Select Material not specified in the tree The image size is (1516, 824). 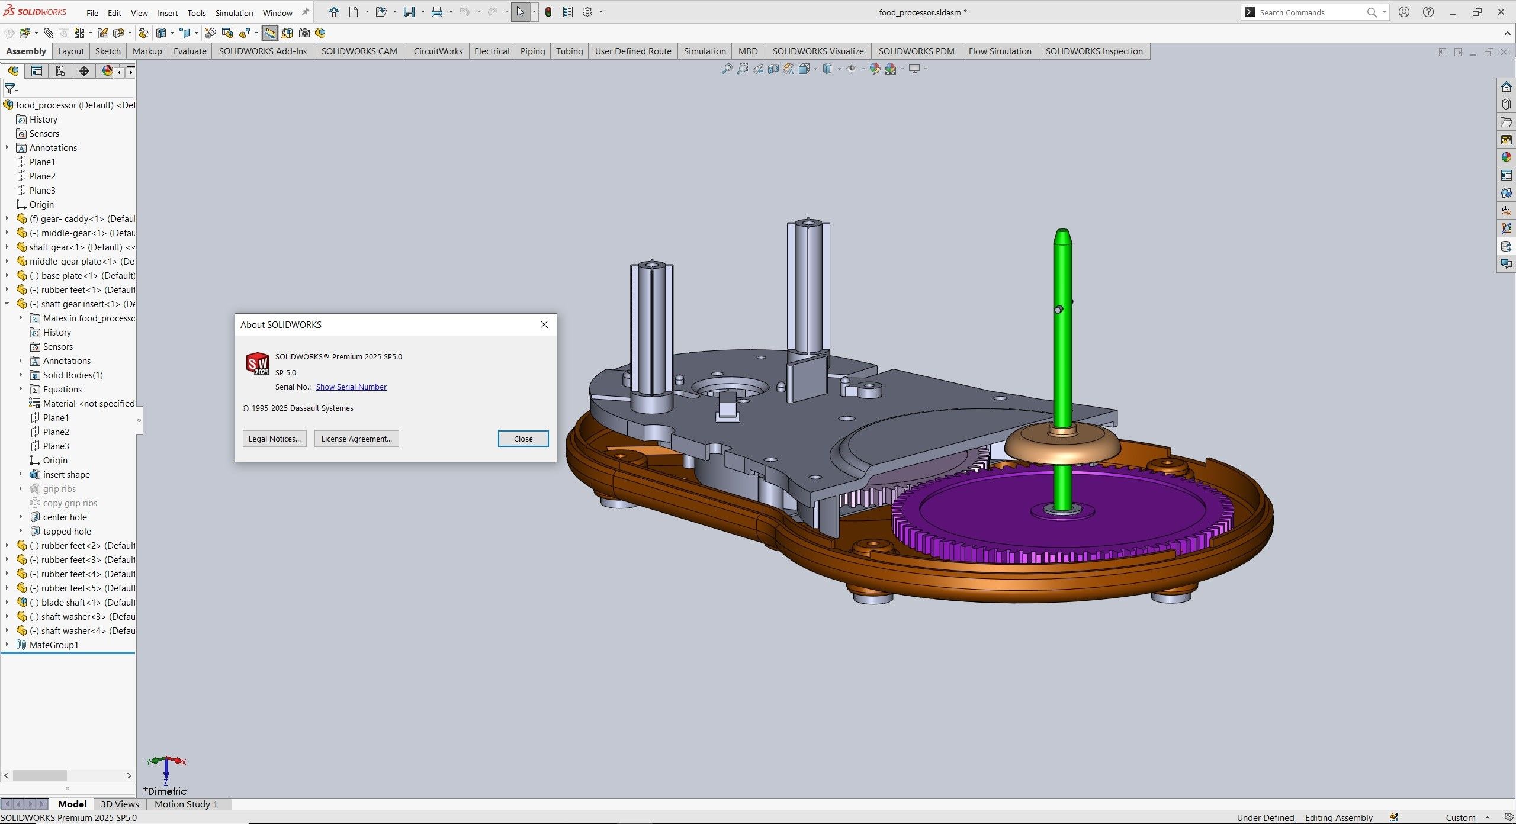[x=89, y=403]
